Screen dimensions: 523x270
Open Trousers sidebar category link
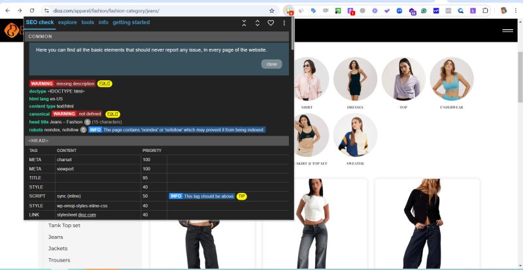click(x=59, y=260)
